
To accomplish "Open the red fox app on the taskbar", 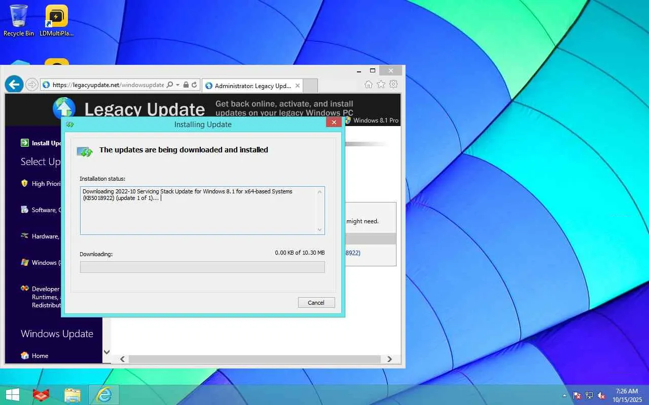I will [41, 395].
